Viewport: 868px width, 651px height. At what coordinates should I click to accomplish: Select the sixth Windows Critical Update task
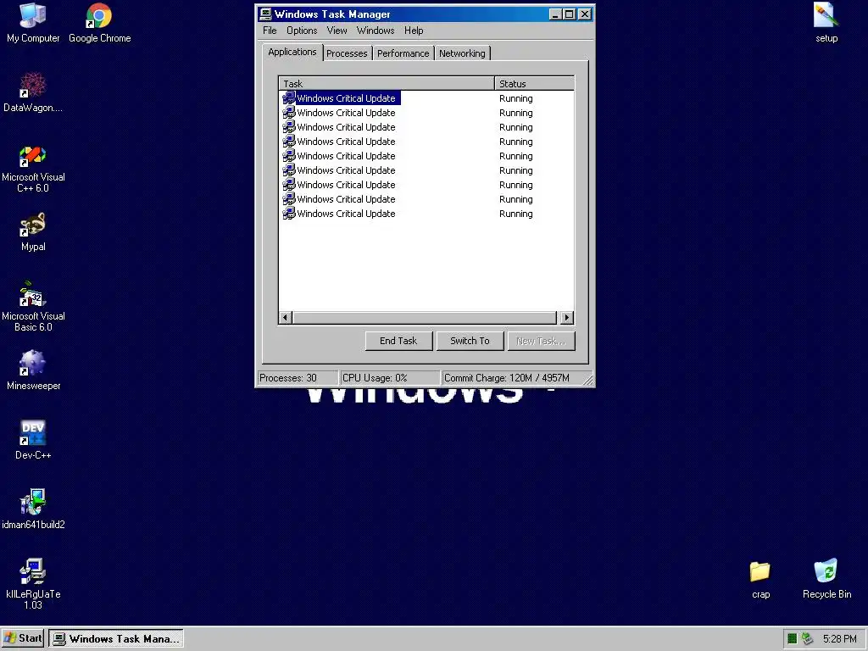coord(426,170)
